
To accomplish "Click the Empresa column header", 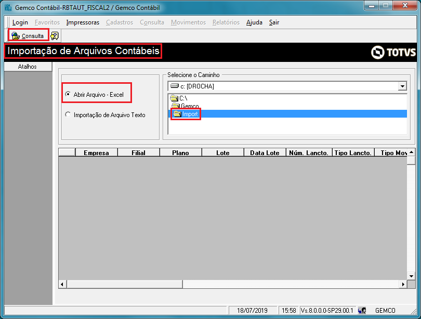I will pos(96,152).
